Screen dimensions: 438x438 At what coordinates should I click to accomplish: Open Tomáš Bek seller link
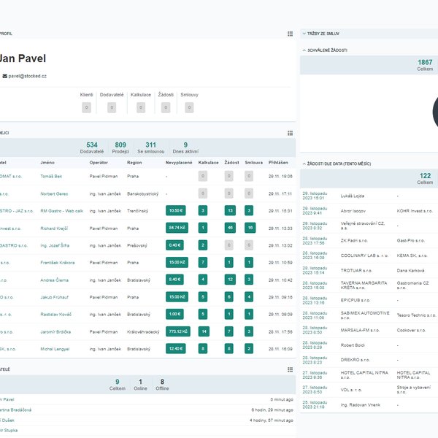(x=51, y=176)
